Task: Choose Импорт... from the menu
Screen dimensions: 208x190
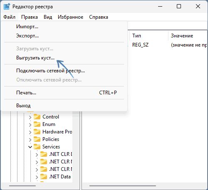Action: (64, 27)
